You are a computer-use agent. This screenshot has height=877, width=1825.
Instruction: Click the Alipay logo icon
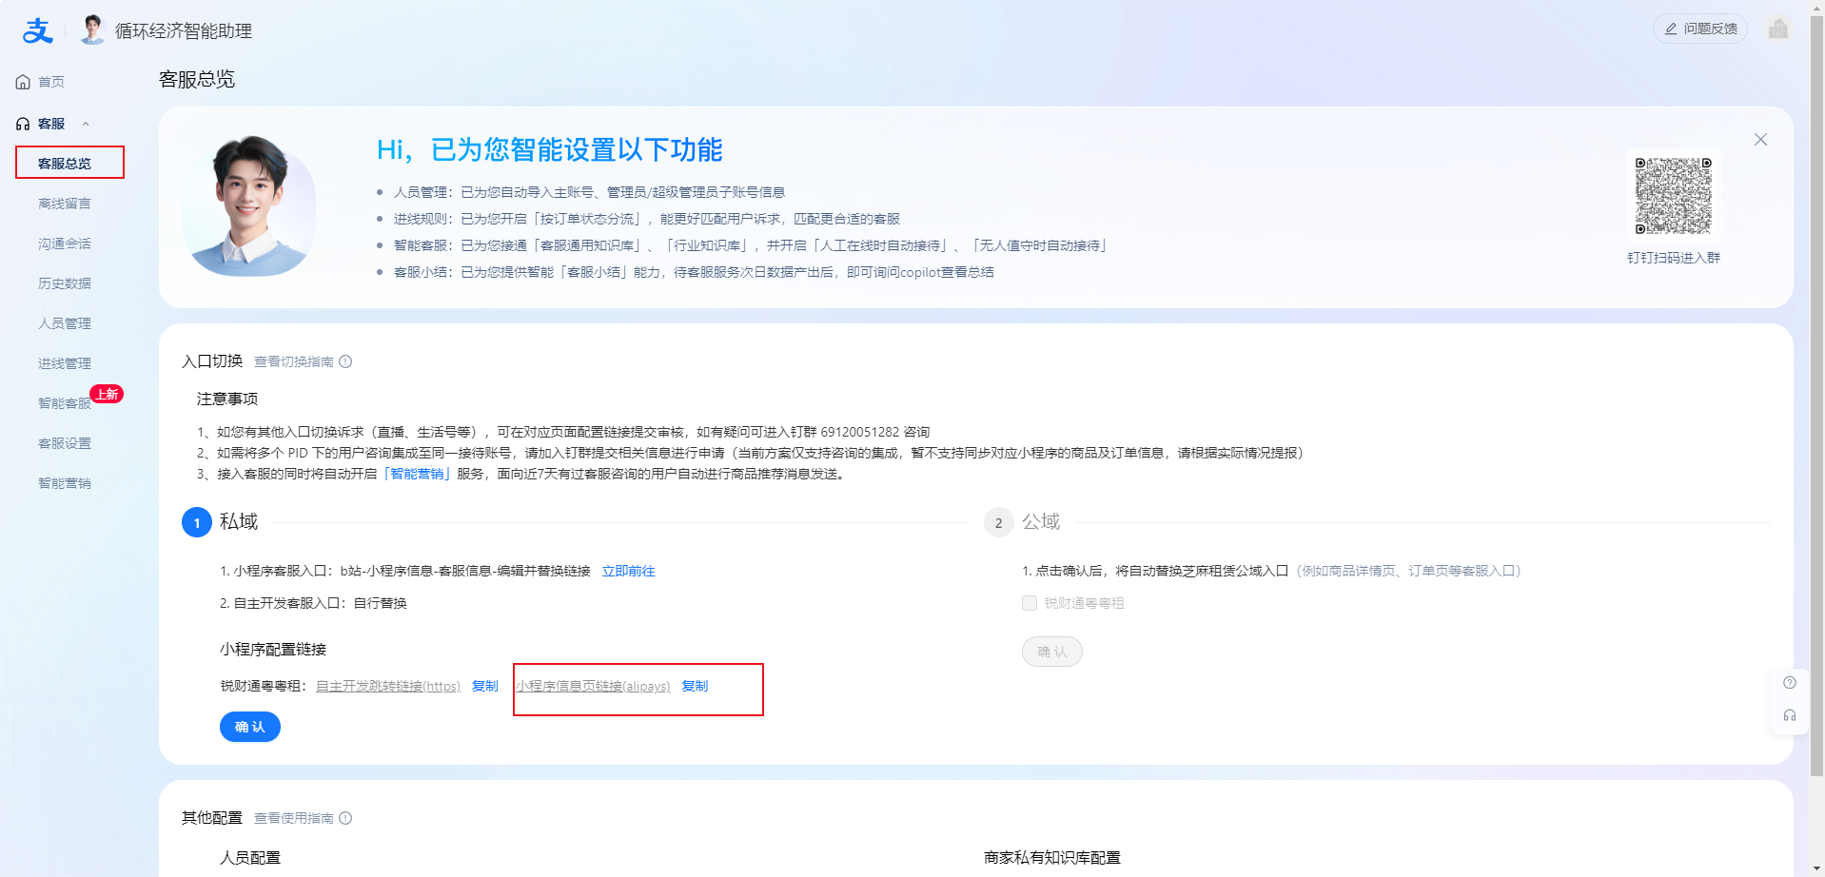point(37,30)
